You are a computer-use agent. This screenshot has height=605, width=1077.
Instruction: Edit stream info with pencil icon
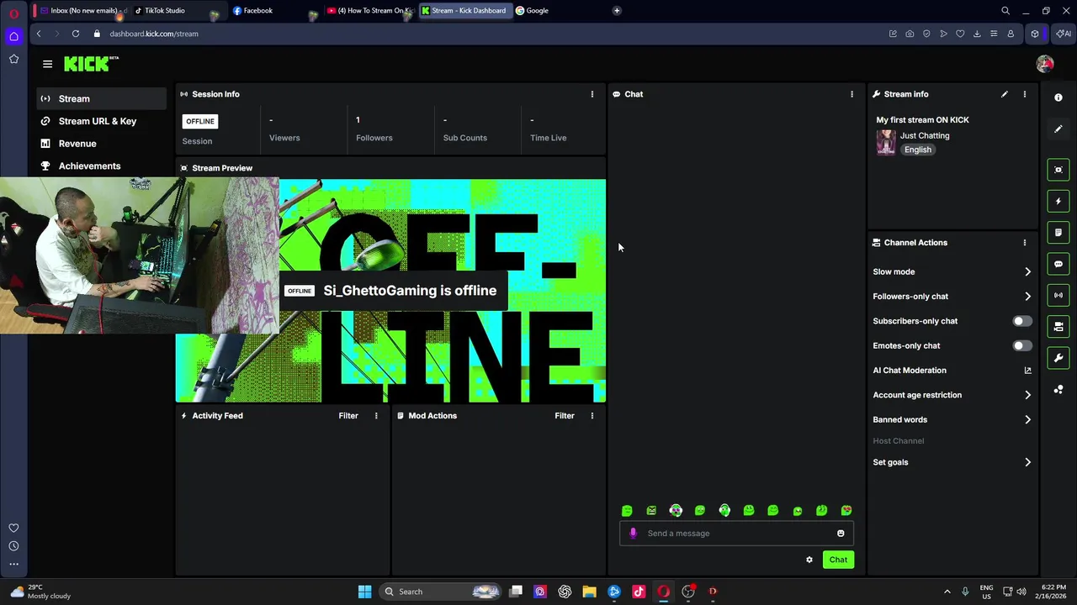pyautogui.click(x=1004, y=94)
